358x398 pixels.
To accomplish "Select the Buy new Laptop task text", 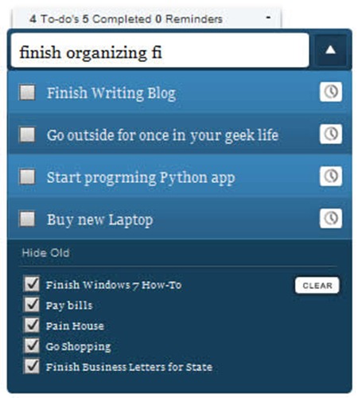I will pyautogui.click(x=99, y=220).
